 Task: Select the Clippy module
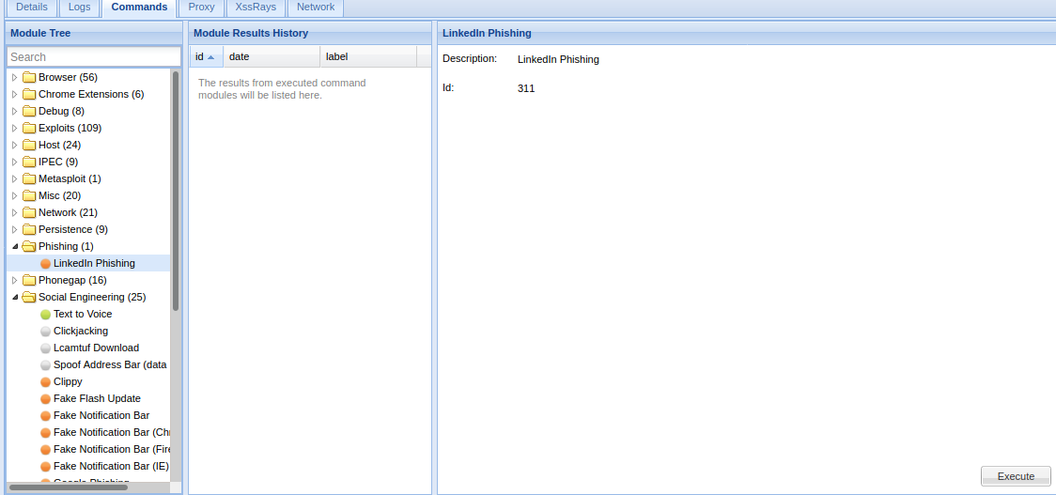pos(68,381)
